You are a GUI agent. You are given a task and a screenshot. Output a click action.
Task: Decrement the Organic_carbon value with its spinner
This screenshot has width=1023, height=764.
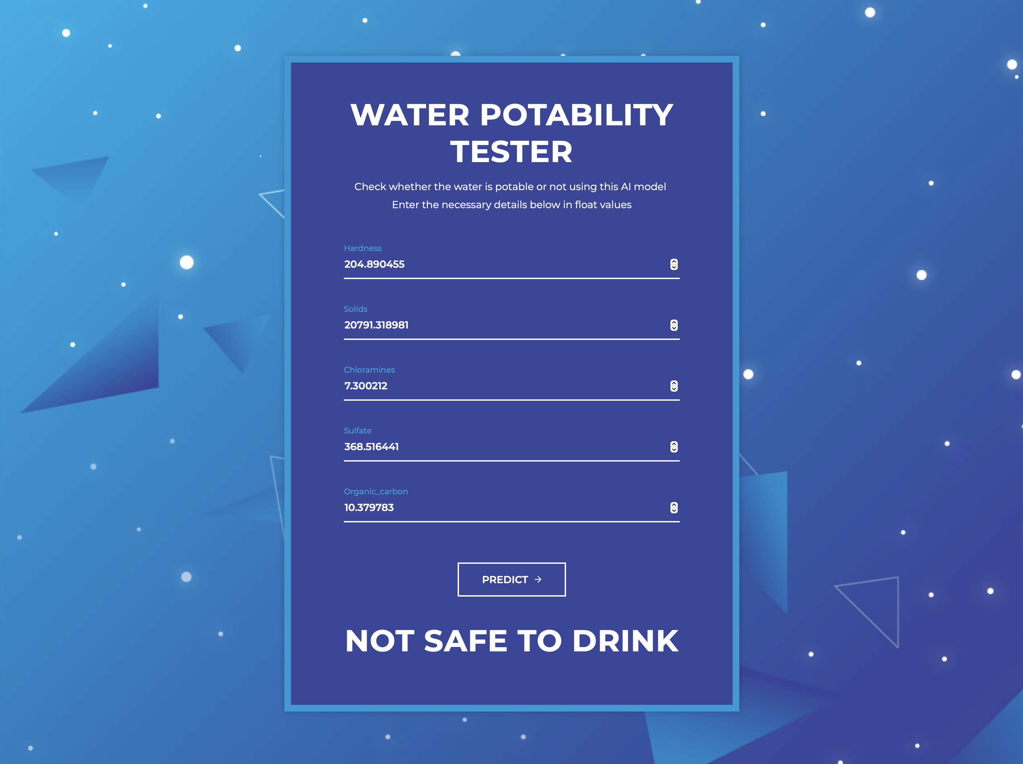click(x=673, y=510)
